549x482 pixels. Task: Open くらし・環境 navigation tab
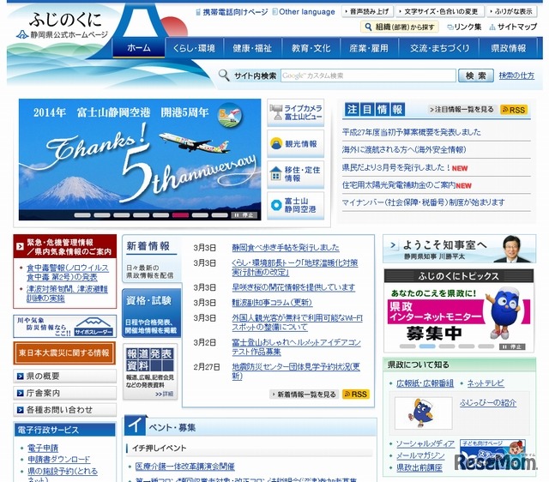194,48
